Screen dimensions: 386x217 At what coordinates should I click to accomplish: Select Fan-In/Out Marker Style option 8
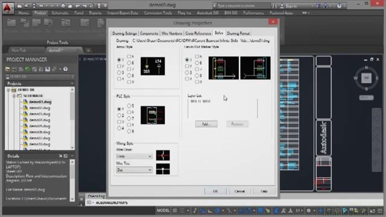197,75
